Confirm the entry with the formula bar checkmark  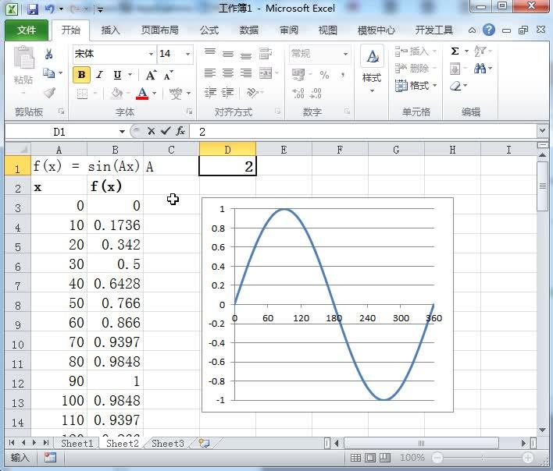click(x=165, y=131)
